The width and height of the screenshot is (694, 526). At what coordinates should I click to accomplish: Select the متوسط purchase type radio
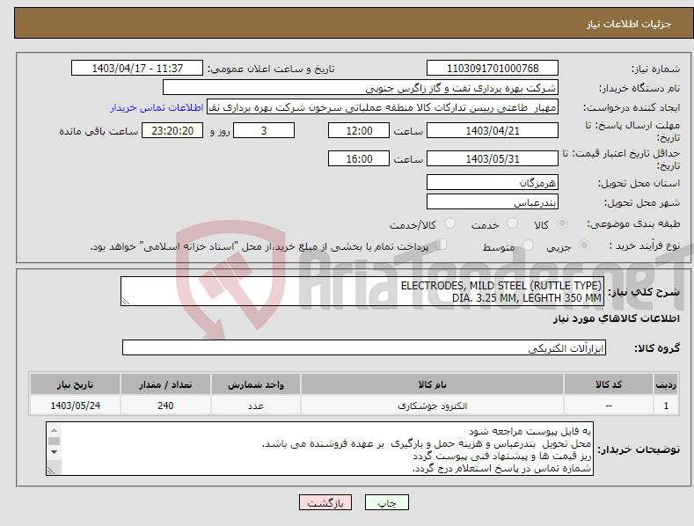528,245
